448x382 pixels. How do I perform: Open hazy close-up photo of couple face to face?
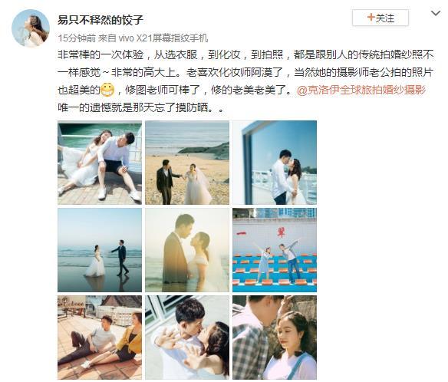coord(187,250)
